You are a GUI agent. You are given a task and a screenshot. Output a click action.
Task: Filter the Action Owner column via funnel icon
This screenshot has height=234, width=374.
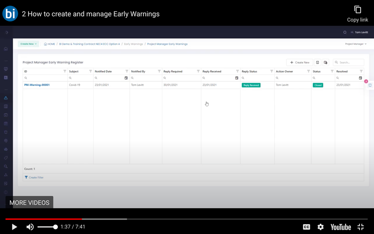308,71
